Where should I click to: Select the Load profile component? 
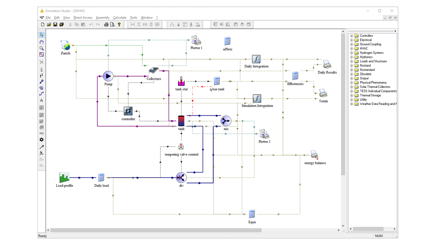(x=64, y=178)
